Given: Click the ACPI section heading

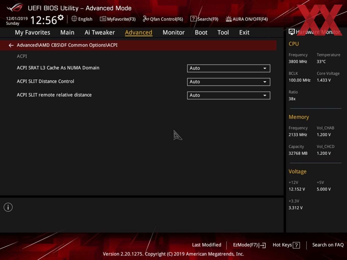Looking at the screenshot, I should tap(22, 56).
